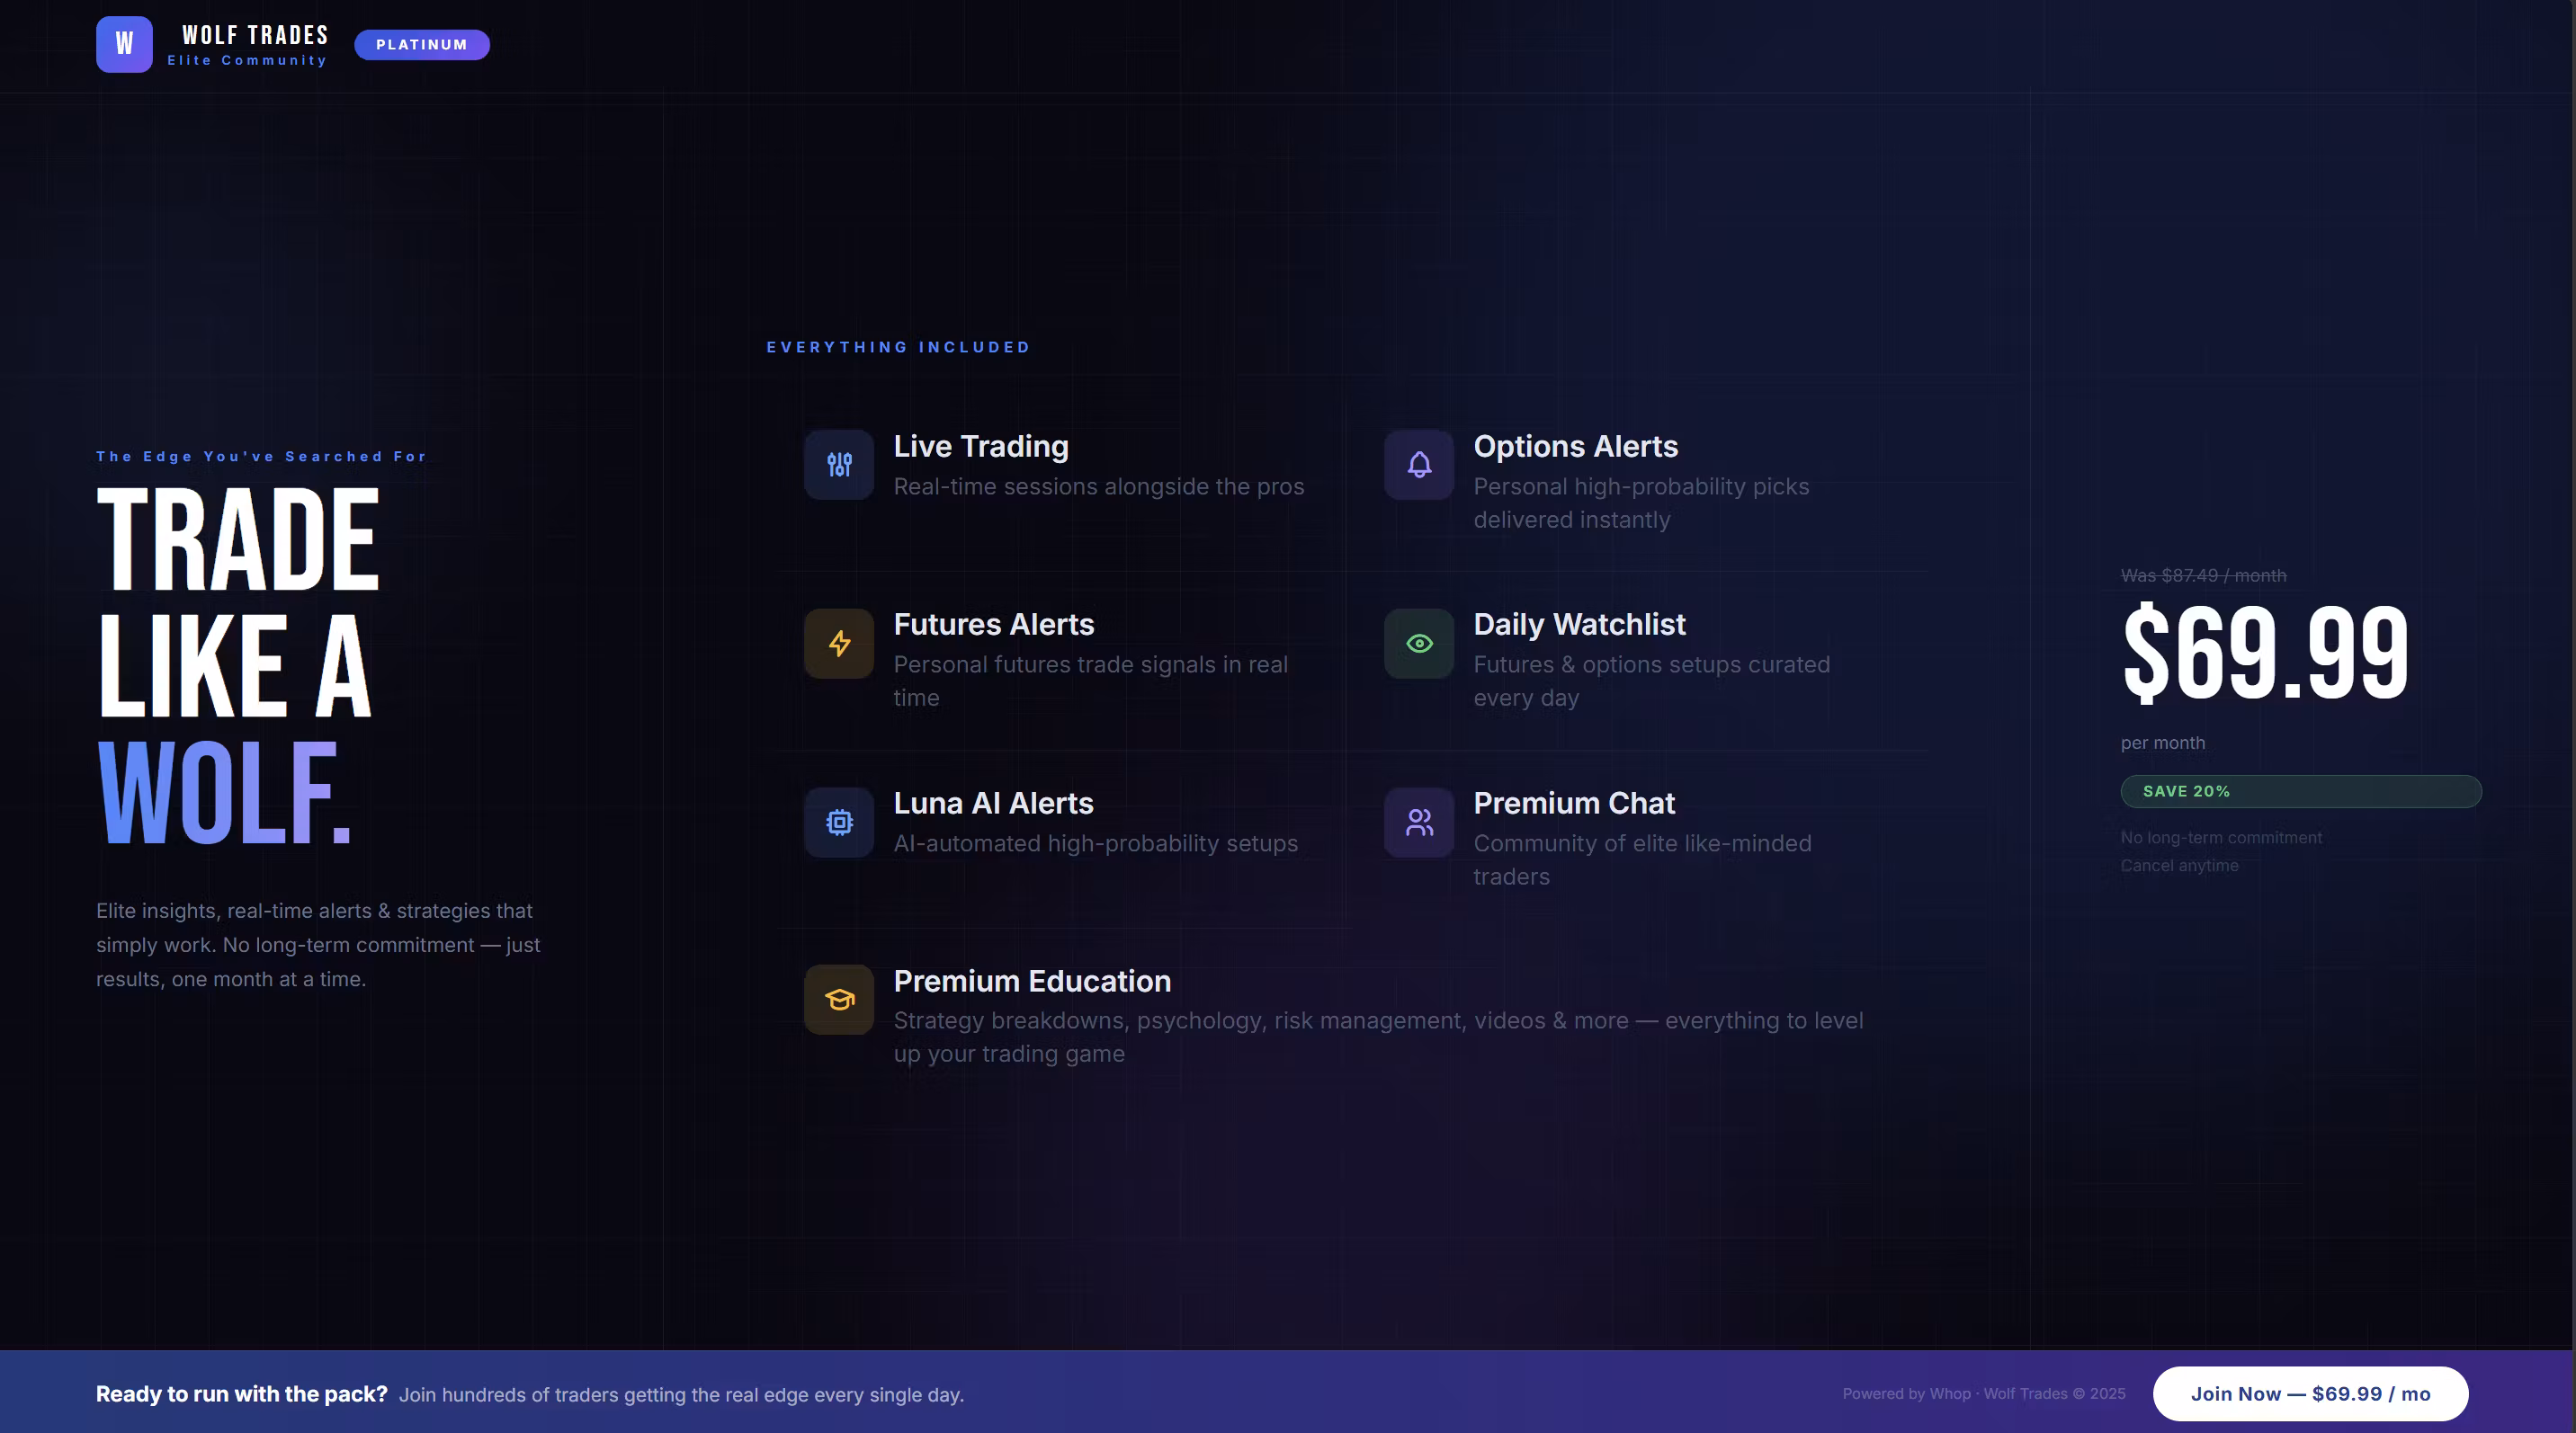Click the 'TRADE' headline word
The image size is (2576, 1433).
click(238, 538)
